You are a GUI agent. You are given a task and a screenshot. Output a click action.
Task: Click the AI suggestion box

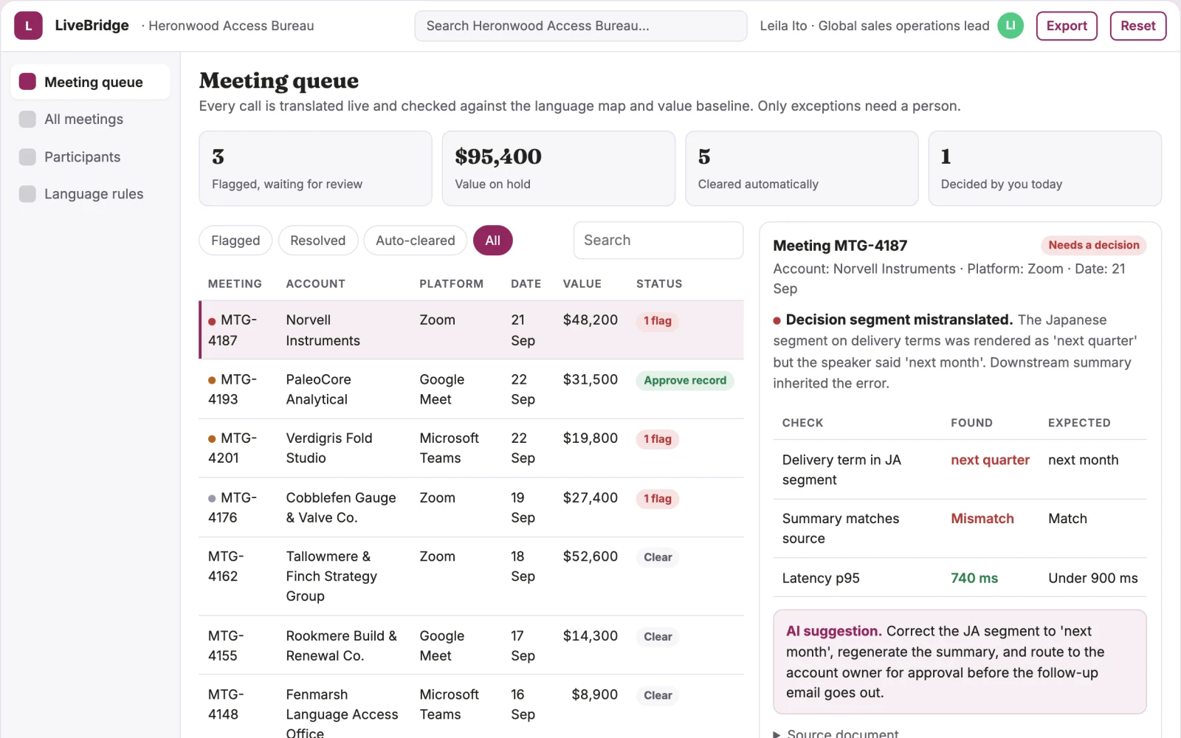pyautogui.click(x=960, y=662)
